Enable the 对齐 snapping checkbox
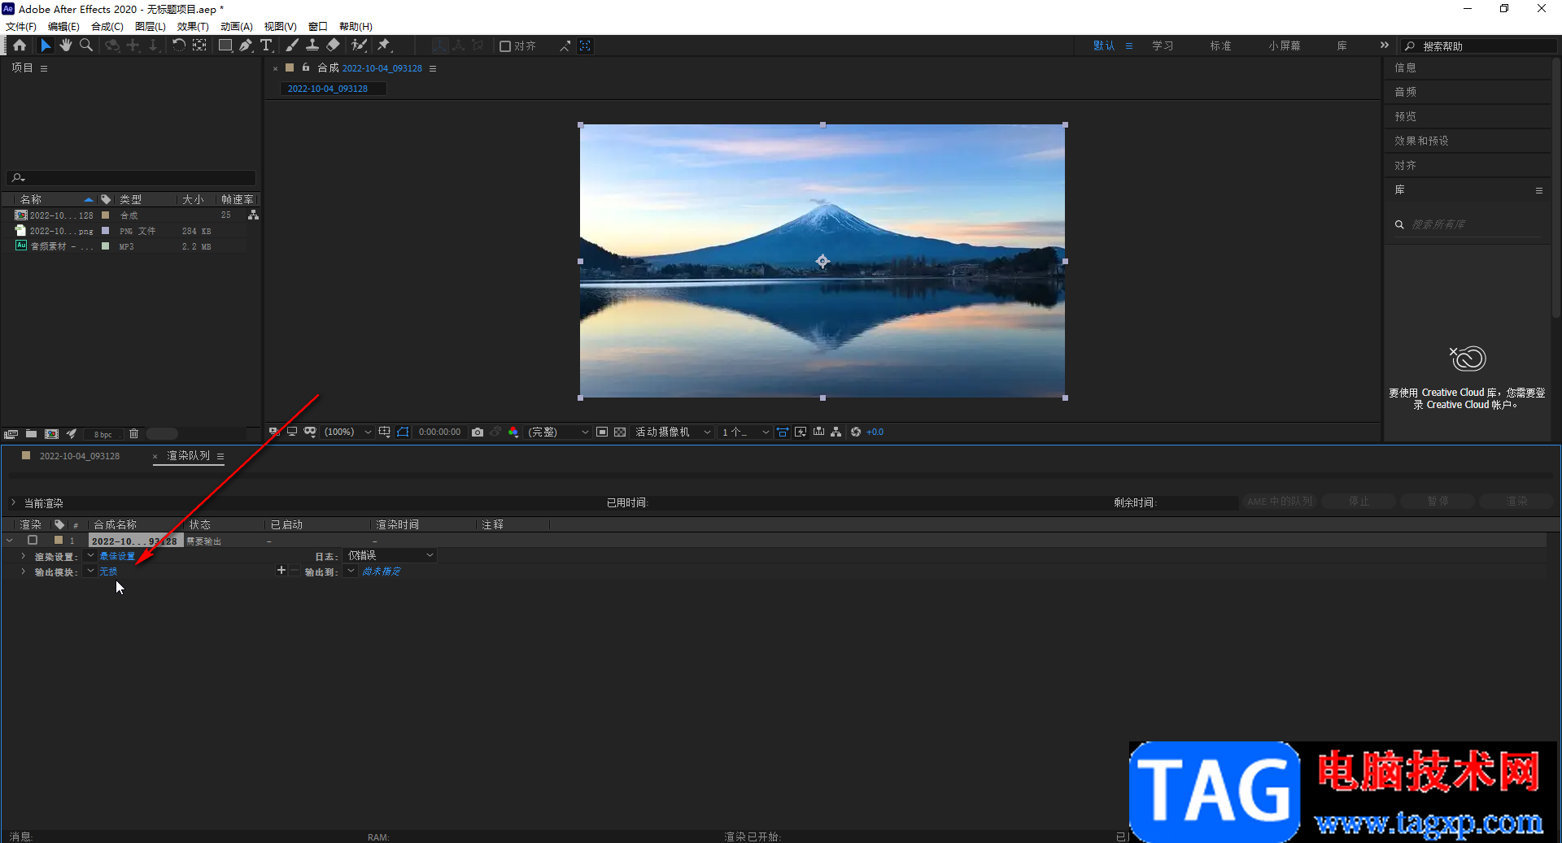The width and height of the screenshot is (1562, 843). point(505,46)
